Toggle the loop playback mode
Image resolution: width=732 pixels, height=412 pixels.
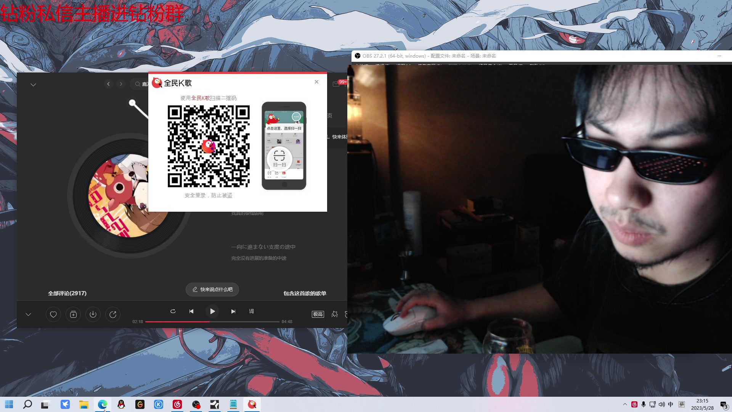tap(173, 311)
